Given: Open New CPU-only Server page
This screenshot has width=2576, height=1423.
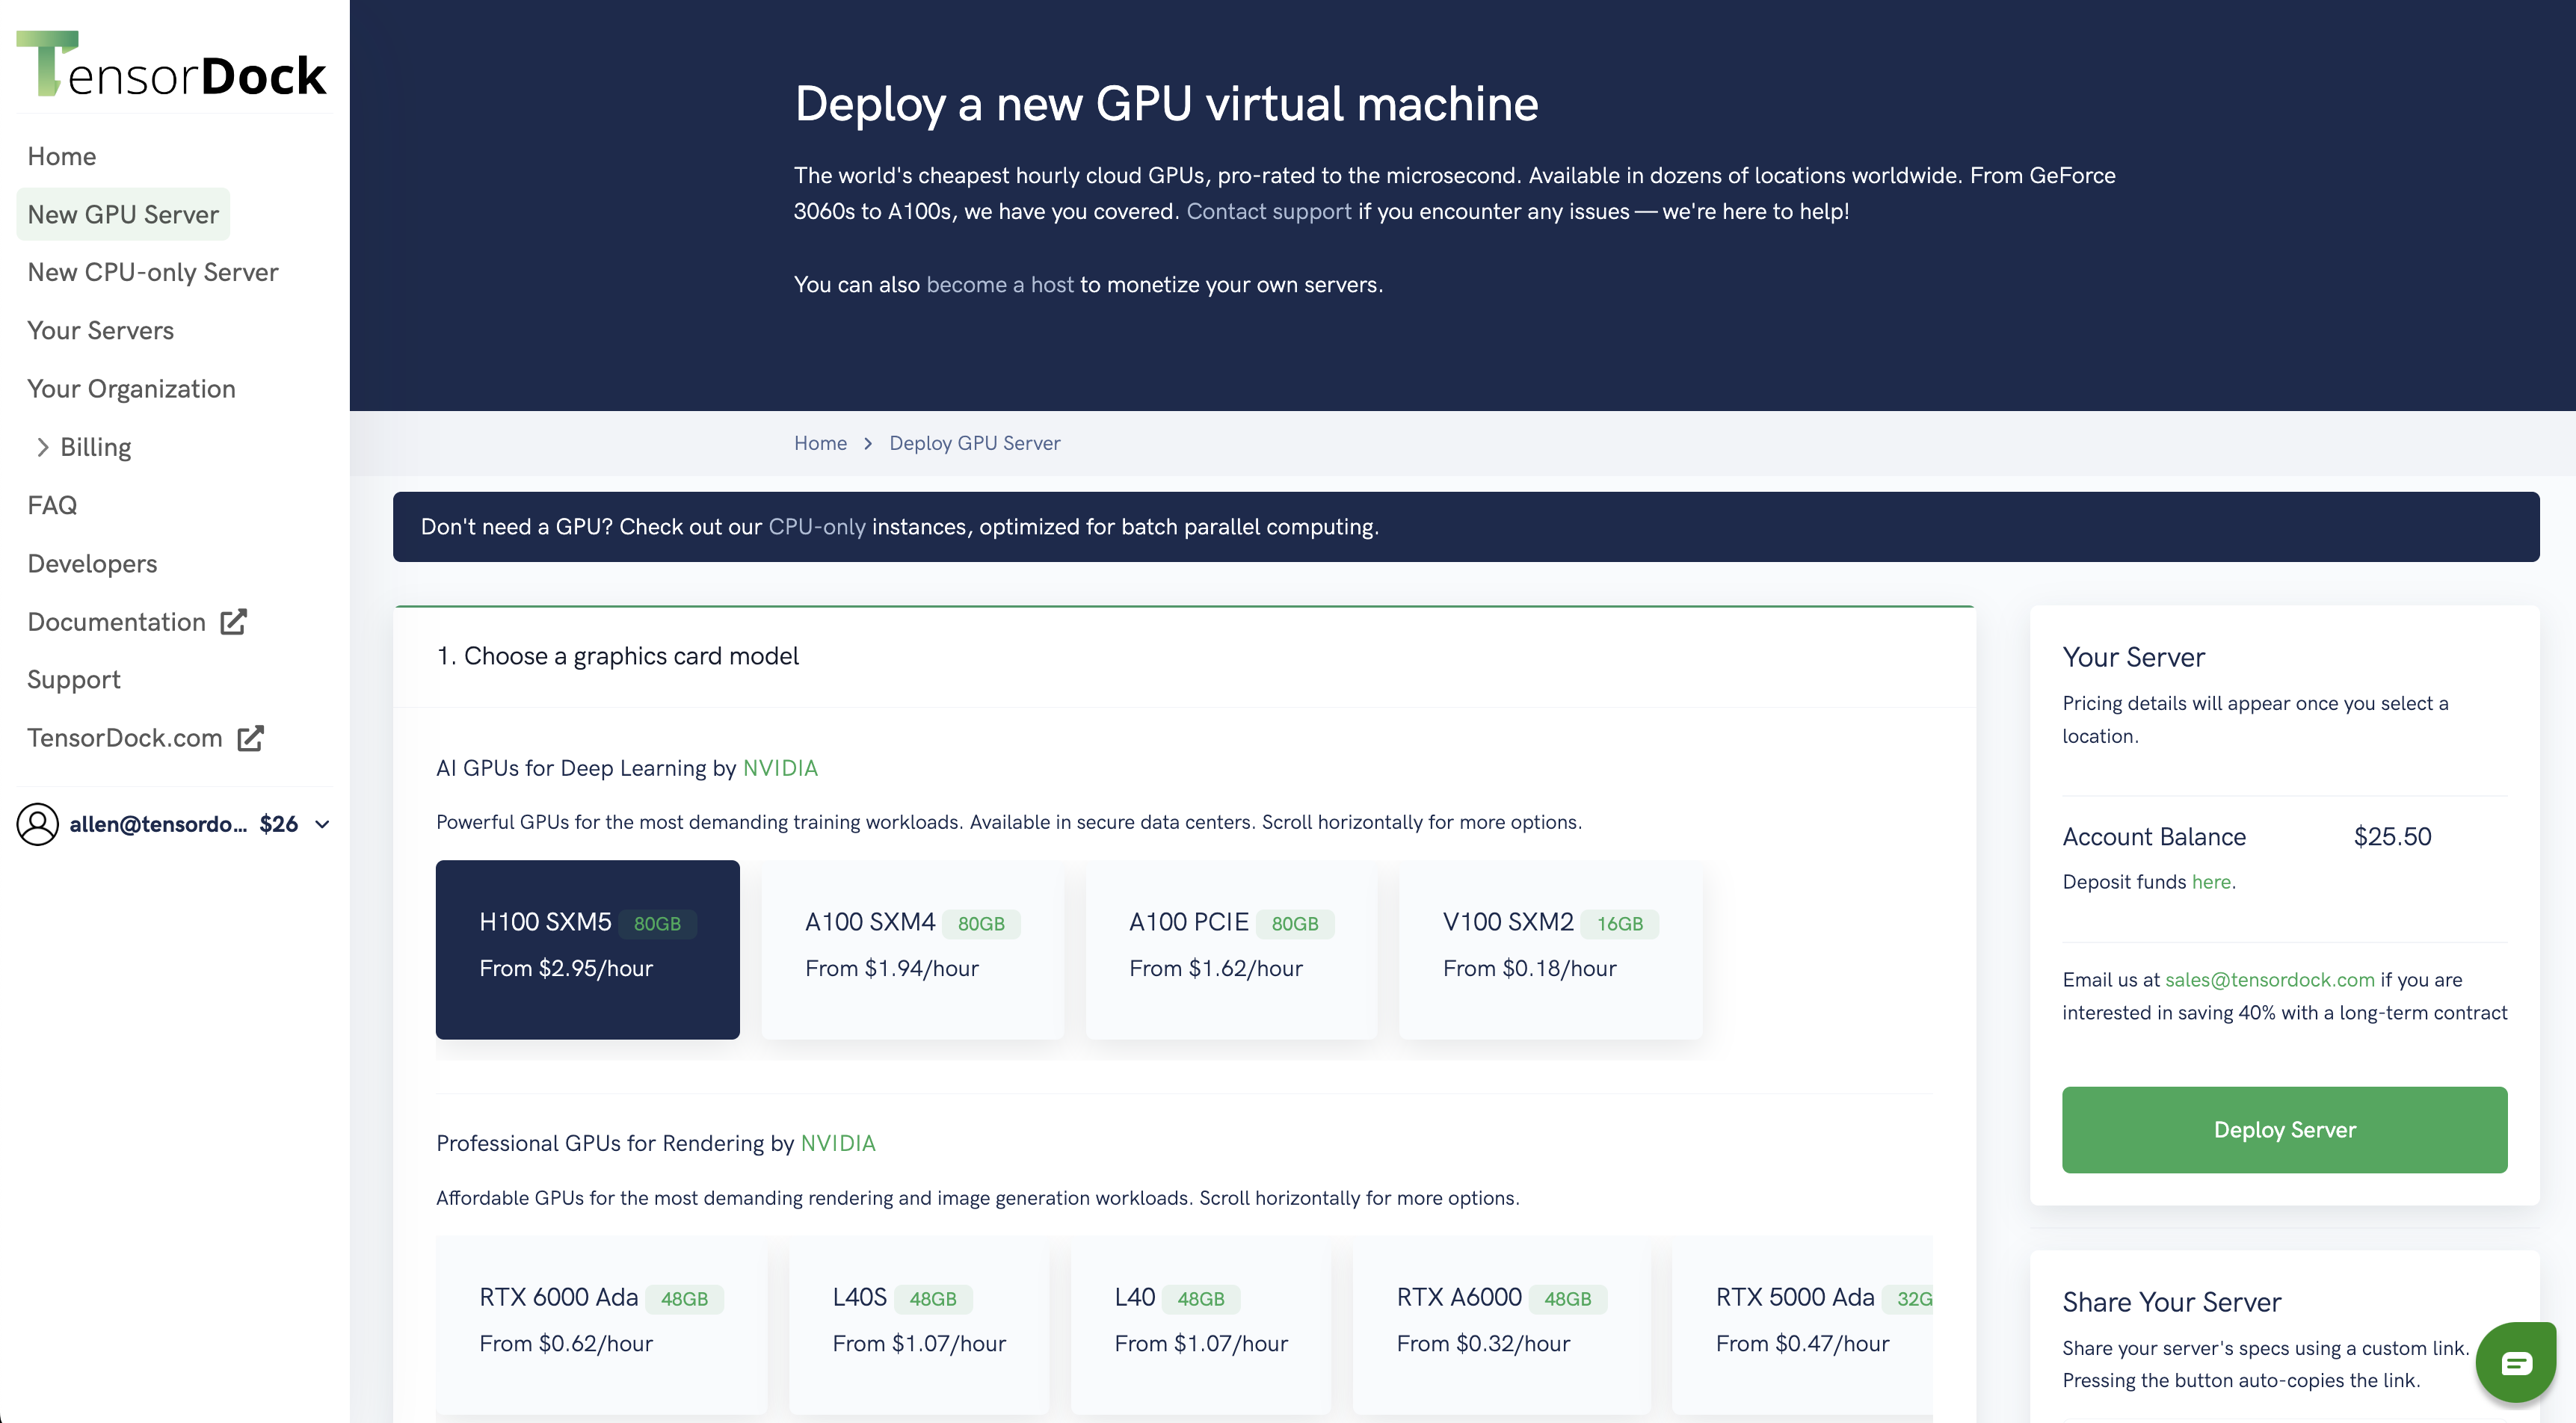Looking at the screenshot, I should click(x=153, y=272).
